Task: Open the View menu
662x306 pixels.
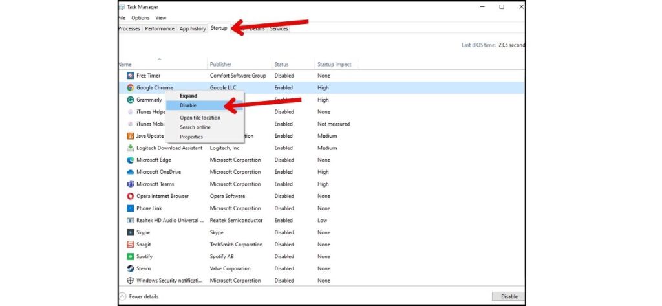Action: pos(160,18)
